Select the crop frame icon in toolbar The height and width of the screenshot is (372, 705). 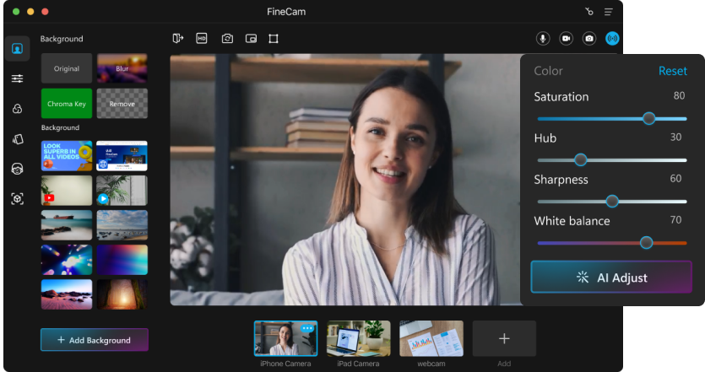click(x=274, y=38)
